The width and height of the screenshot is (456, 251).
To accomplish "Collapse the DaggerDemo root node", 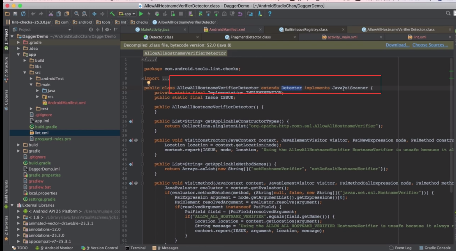I will (12, 36).
